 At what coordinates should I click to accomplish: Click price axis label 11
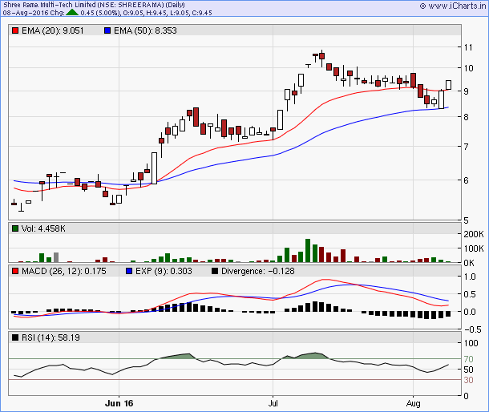(468, 47)
